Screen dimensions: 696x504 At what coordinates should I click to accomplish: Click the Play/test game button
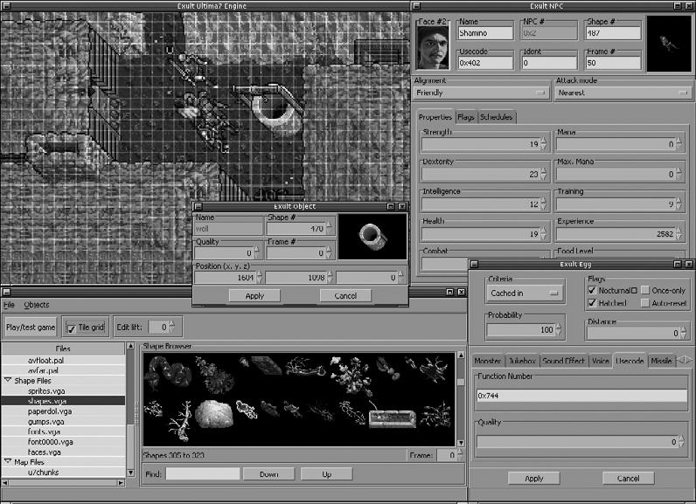tap(31, 328)
